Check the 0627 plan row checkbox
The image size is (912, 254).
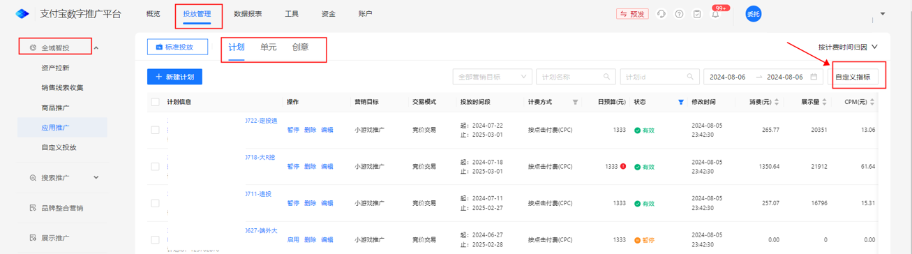pyautogui.click(x=155, y=239)
